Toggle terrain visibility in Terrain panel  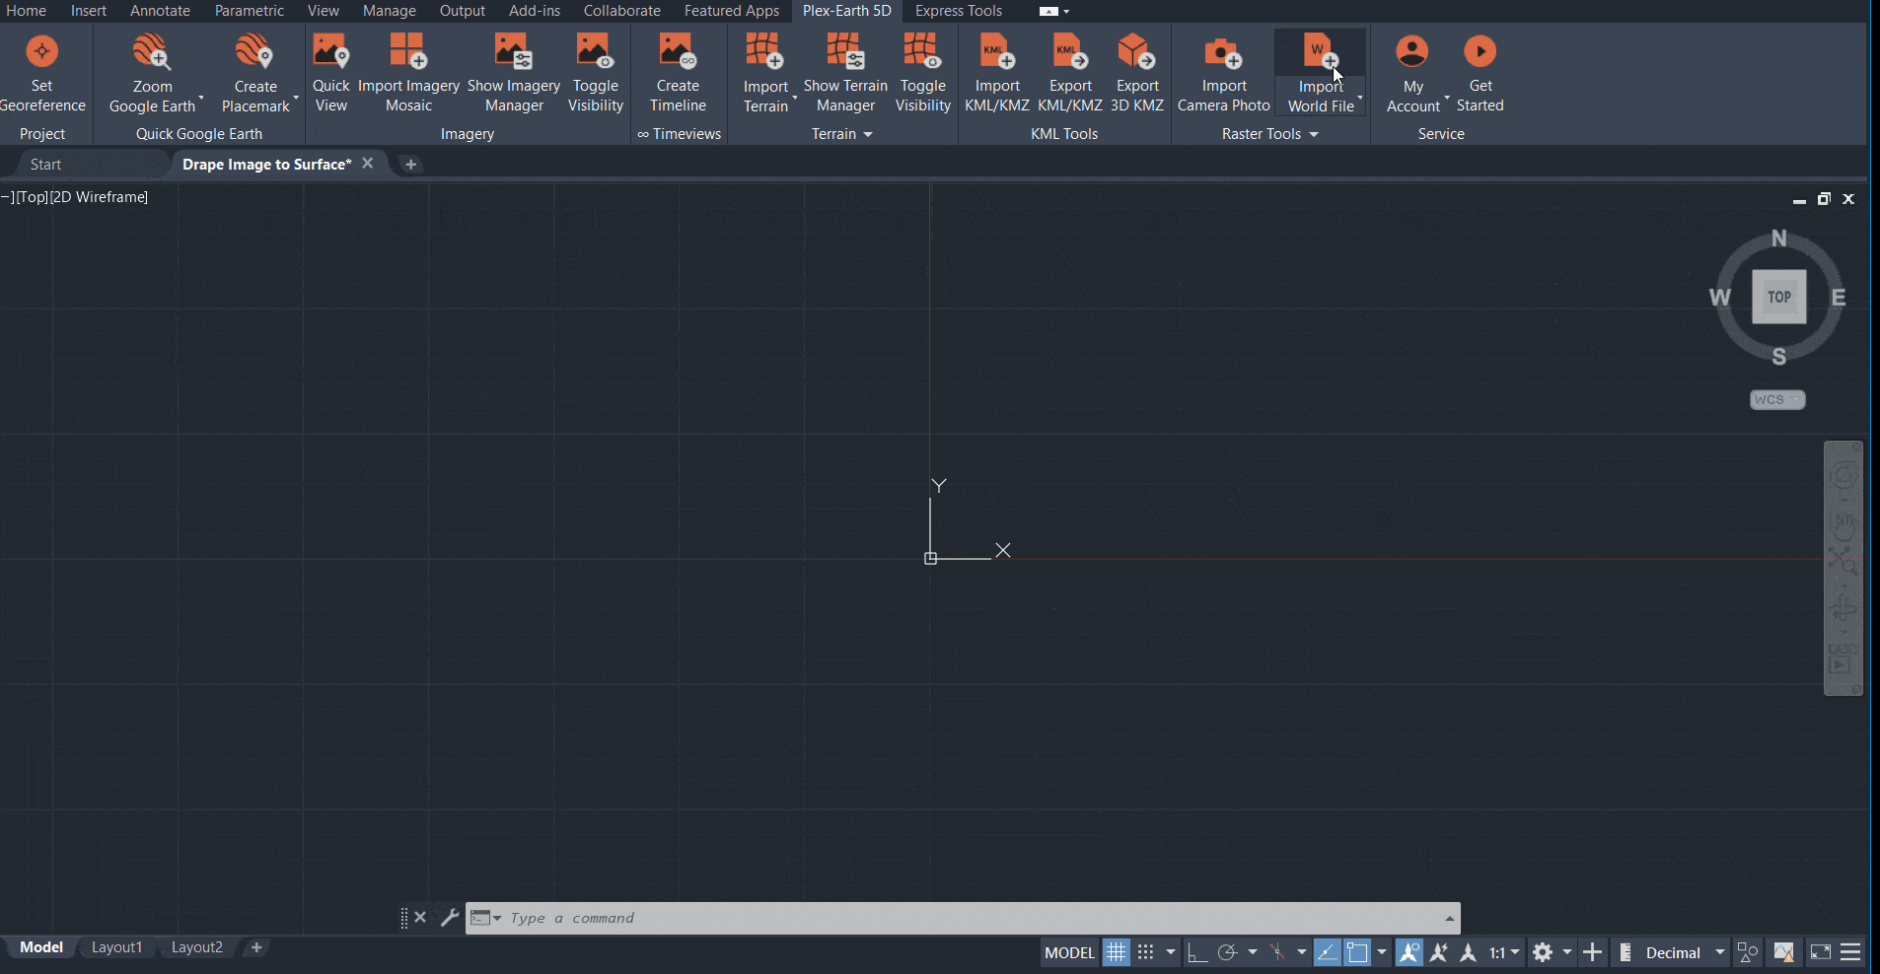(922, 73)
